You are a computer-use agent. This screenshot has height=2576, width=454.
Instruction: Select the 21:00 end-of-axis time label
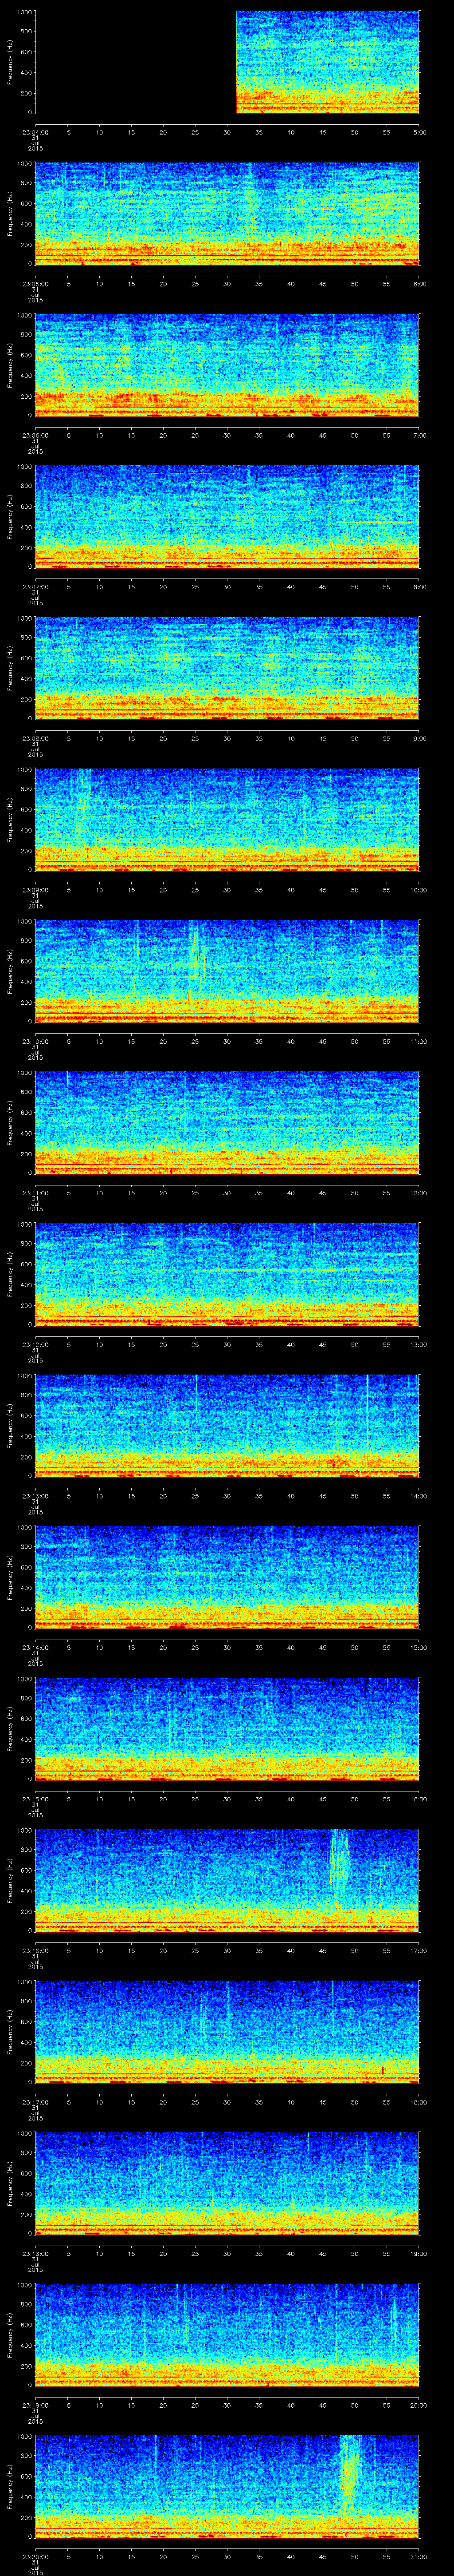pyautogui.click(x=419, y=2556)
